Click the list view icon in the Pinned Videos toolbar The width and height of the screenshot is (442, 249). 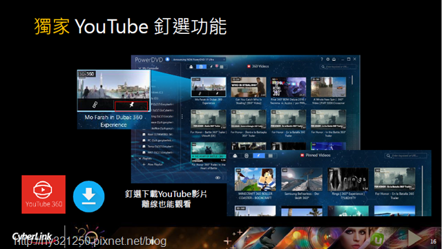(270, 156)
